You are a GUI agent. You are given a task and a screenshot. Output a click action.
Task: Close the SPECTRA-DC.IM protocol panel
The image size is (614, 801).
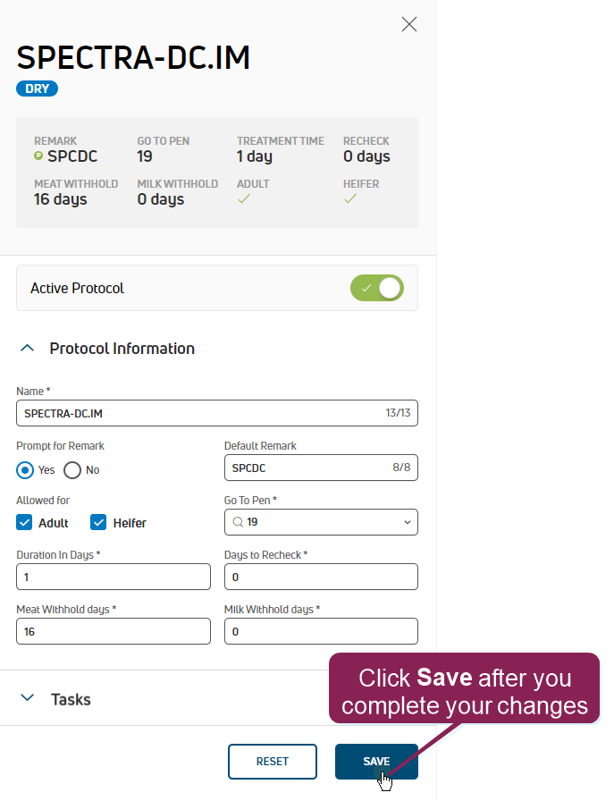(x=409, y=24)
